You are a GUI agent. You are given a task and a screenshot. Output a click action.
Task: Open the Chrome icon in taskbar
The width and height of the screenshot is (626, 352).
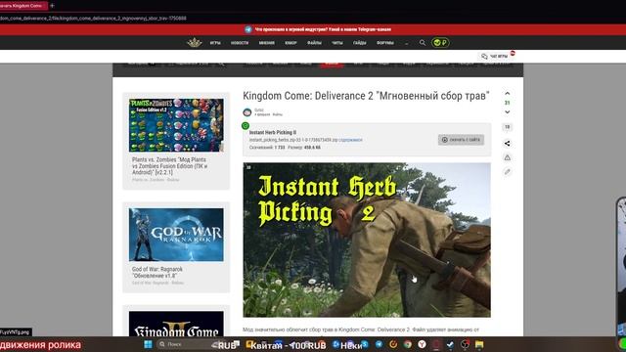(407, 344)
